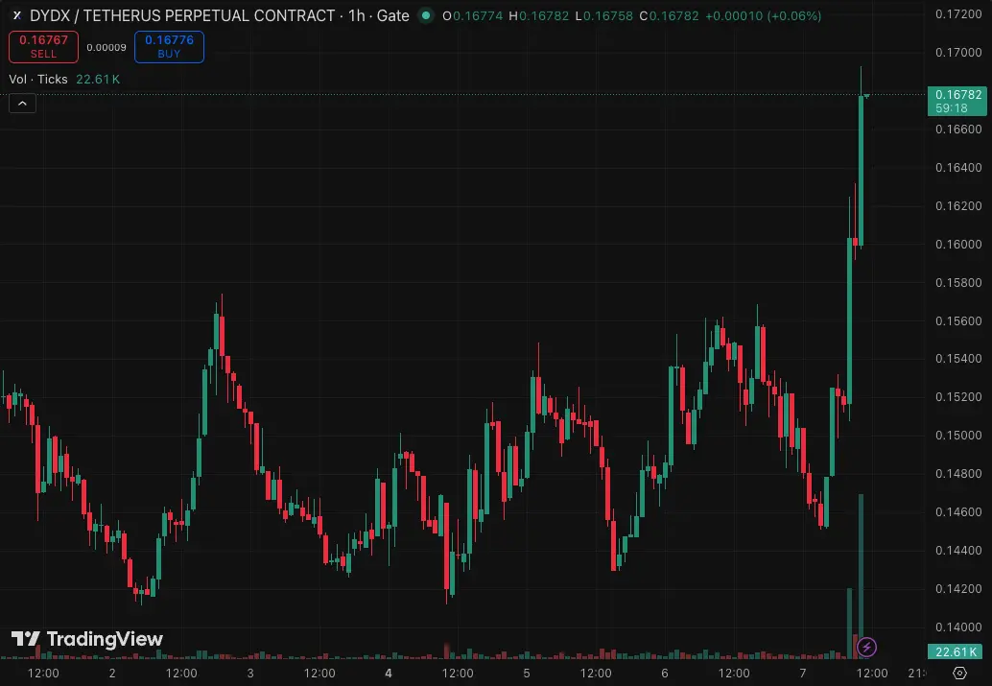Click the date label 4 on time axis
The image size is (992, 686).
pyautogui.click(x=389, y=674)
